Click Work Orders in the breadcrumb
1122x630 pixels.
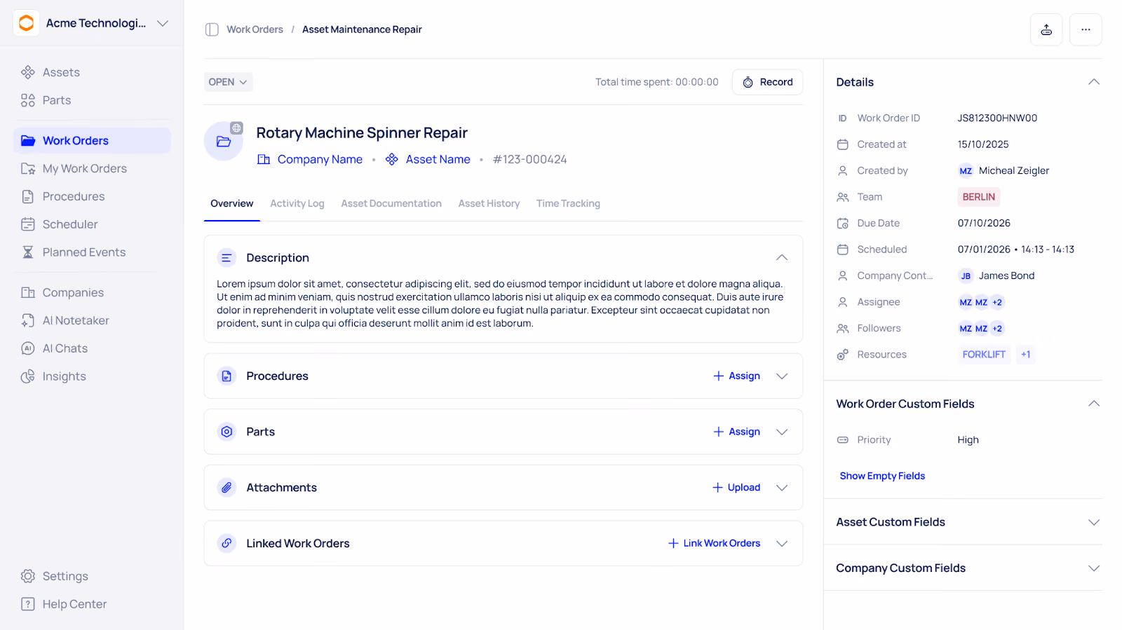[255, 29]
